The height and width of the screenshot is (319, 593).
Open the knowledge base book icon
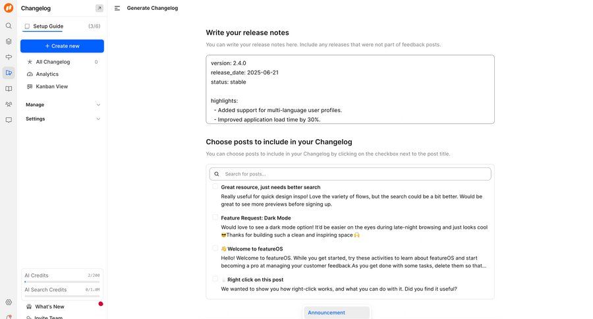point(9,89)
